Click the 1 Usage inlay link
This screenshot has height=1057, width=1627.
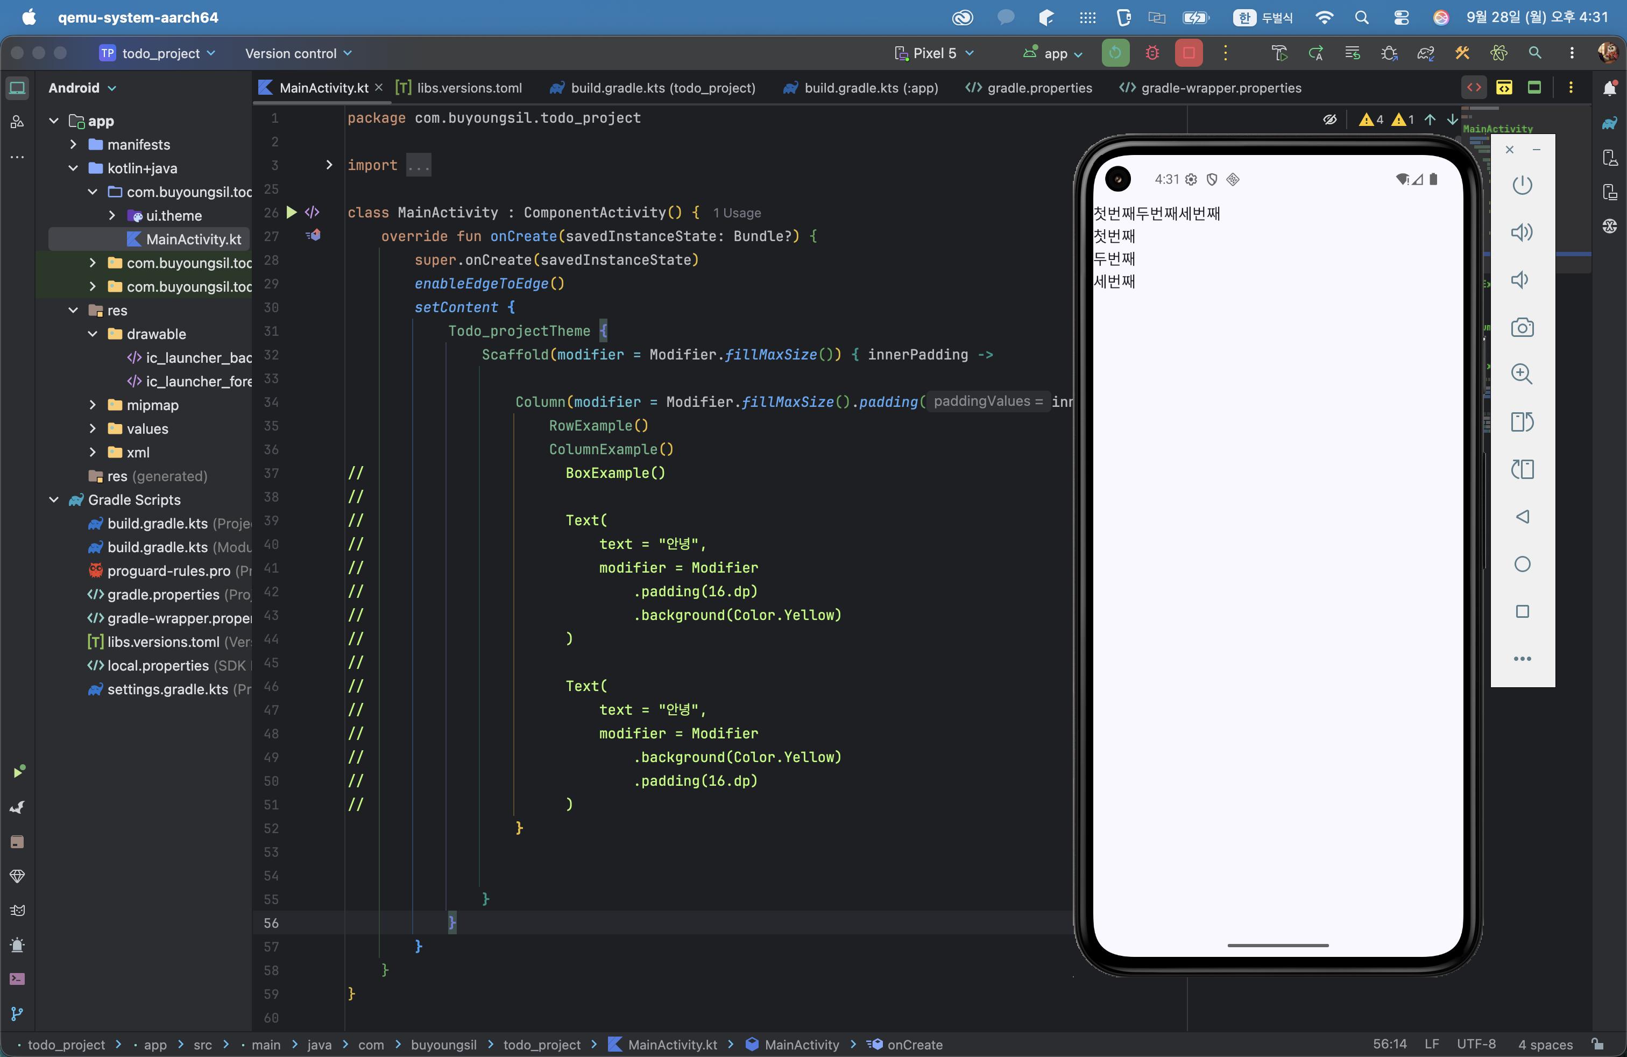click(x=736, y=213)
